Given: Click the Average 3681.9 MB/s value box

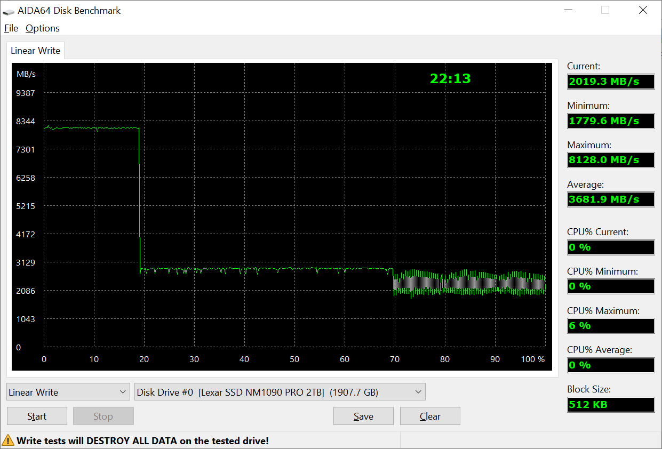Looking at the screenshot, I should point(611,199).
